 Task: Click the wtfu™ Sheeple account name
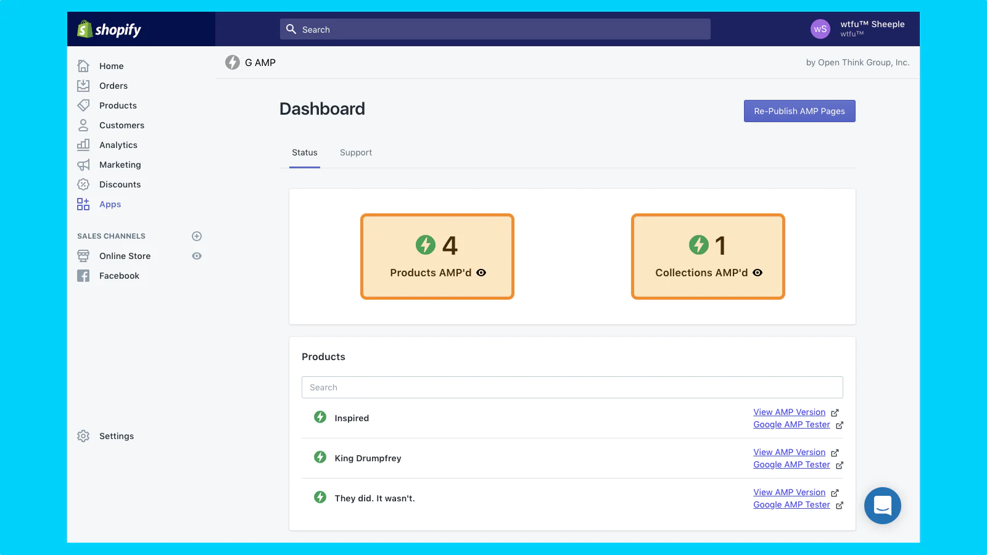(872, 24)
